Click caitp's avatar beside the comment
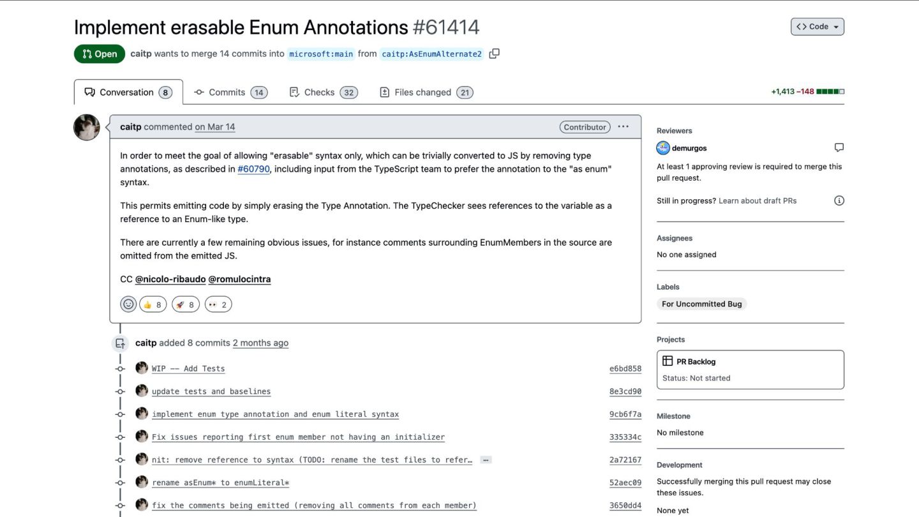919x517 pixels. pyautogui.click(x=87, y=128)
